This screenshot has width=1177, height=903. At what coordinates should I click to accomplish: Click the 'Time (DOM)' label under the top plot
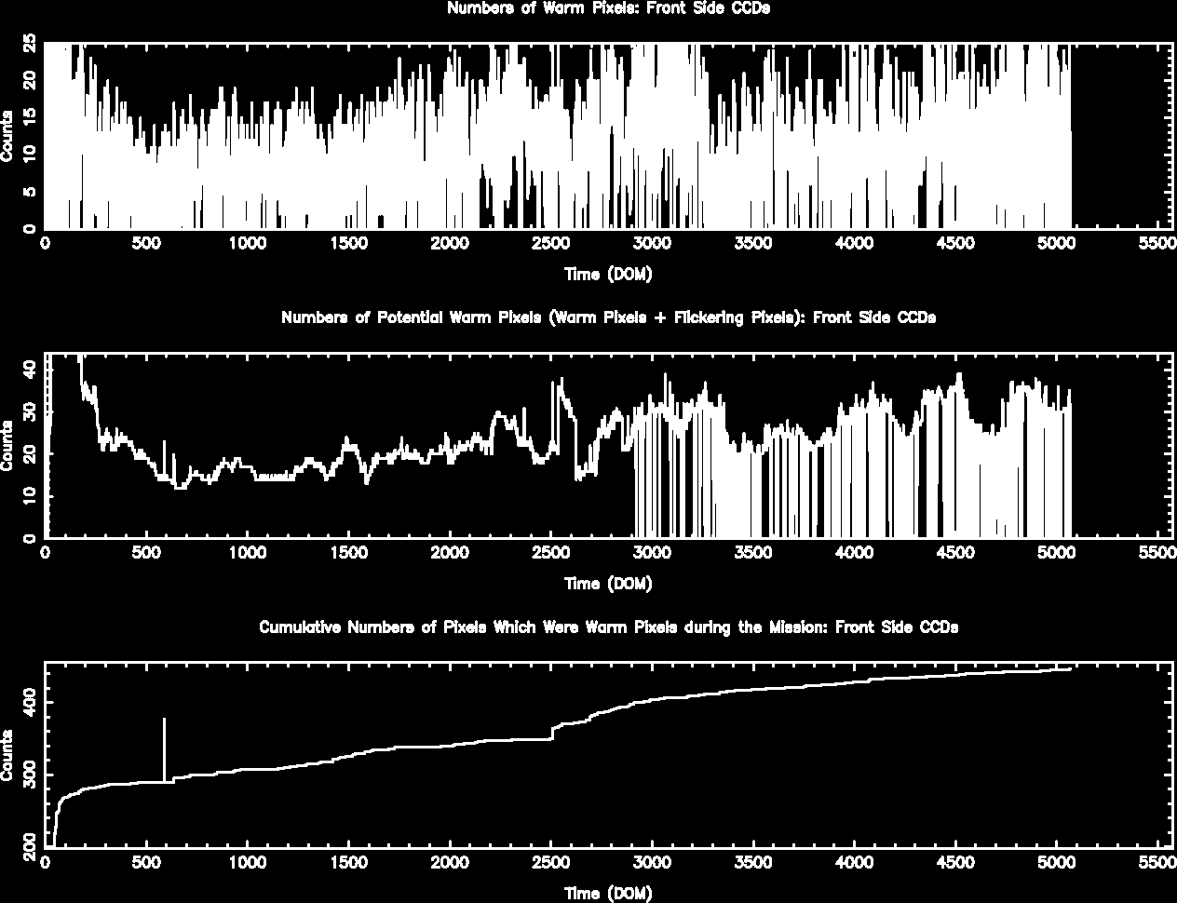click(608, 275)
